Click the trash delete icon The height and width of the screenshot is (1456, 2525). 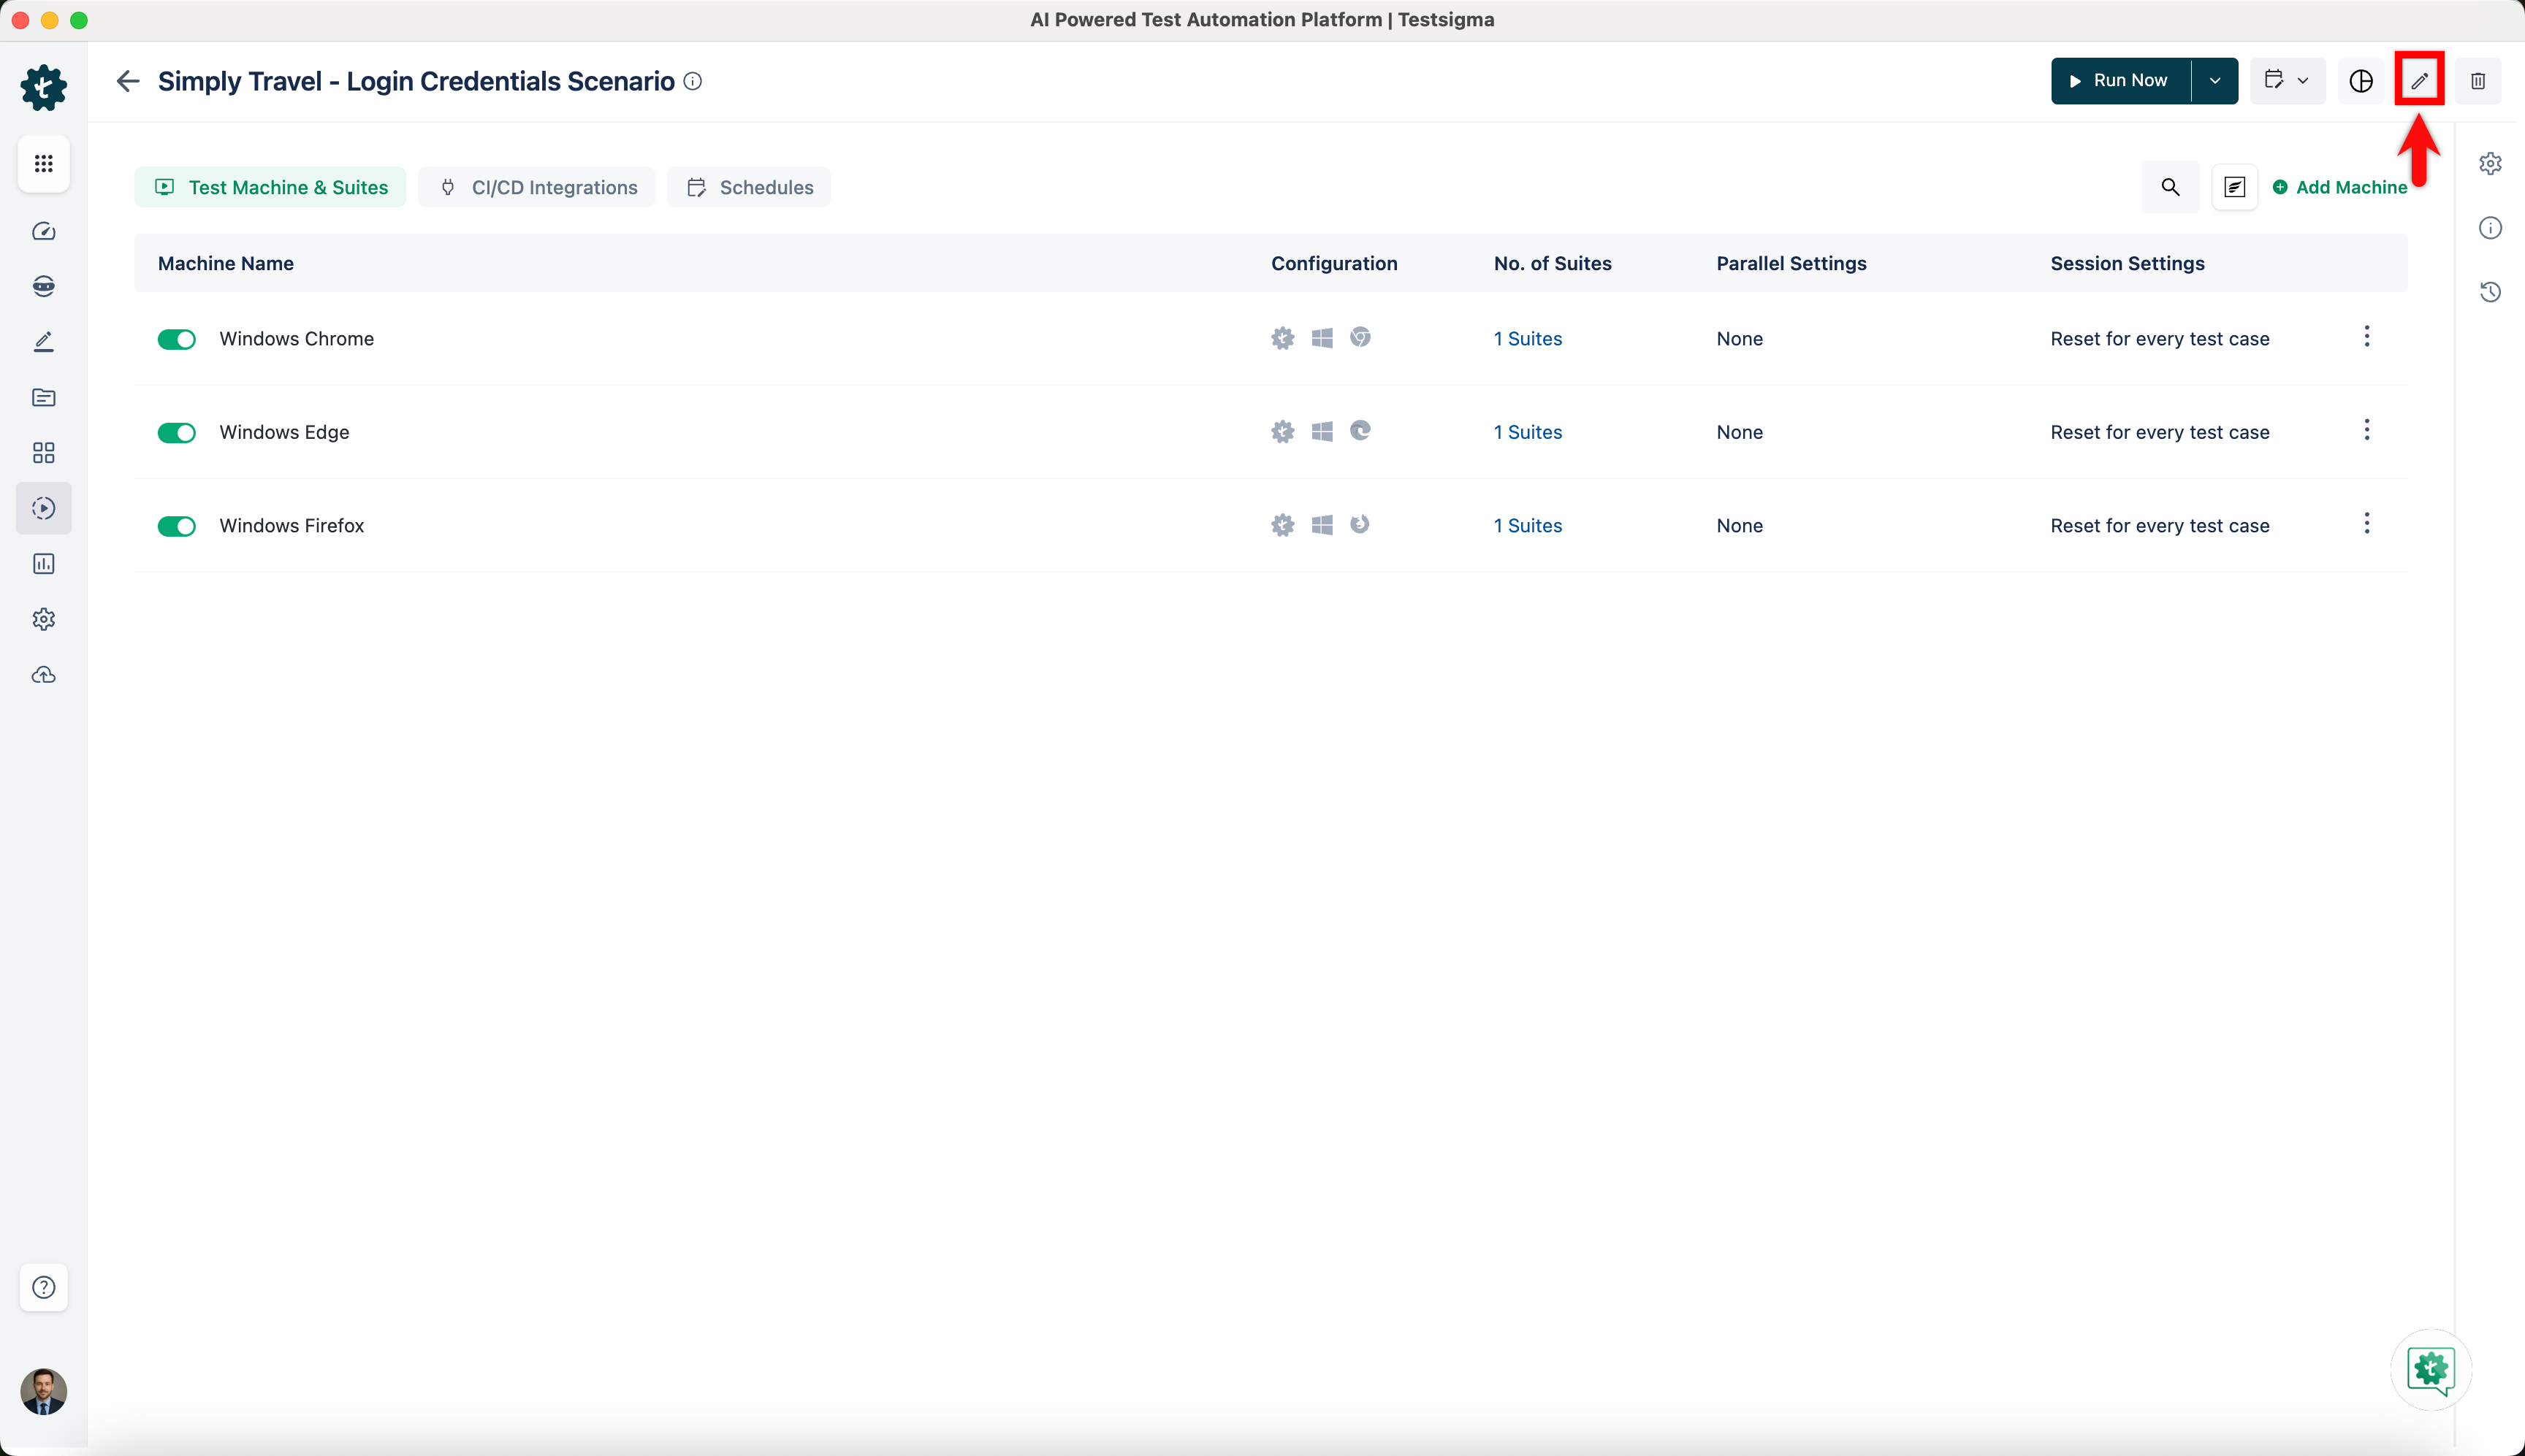[x=2477, y=81]
